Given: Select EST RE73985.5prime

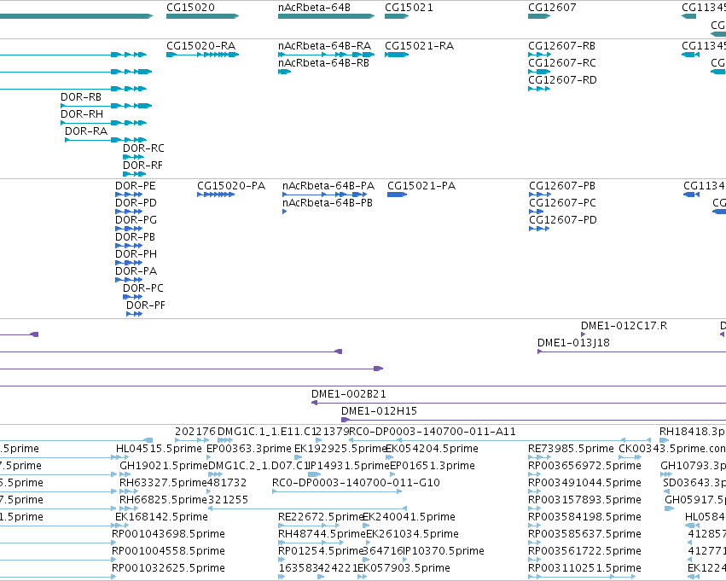Looking at the screenshot, I should click(x=571, y=449).
